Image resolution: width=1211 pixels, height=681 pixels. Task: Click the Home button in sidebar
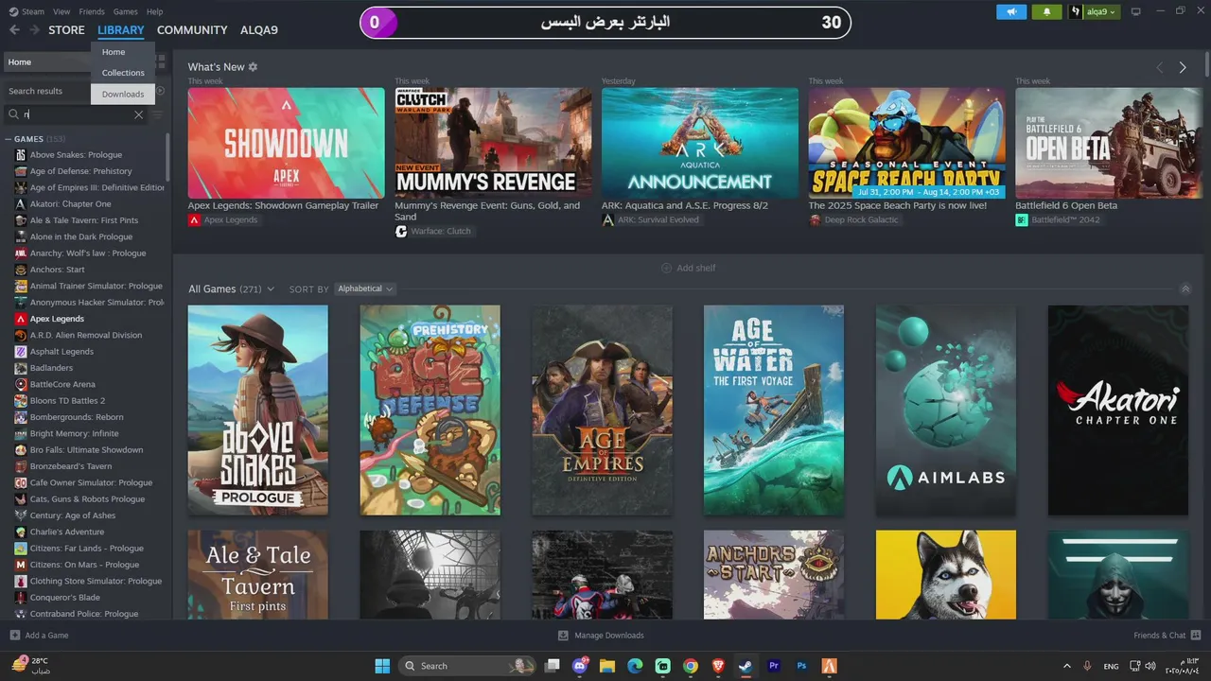pos(47,61)
